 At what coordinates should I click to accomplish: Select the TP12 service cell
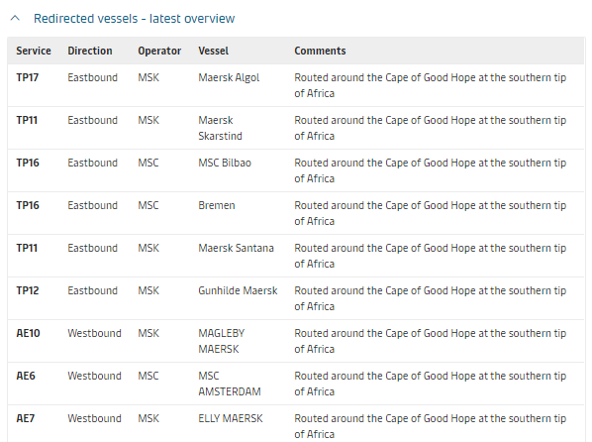pos(28,290)
